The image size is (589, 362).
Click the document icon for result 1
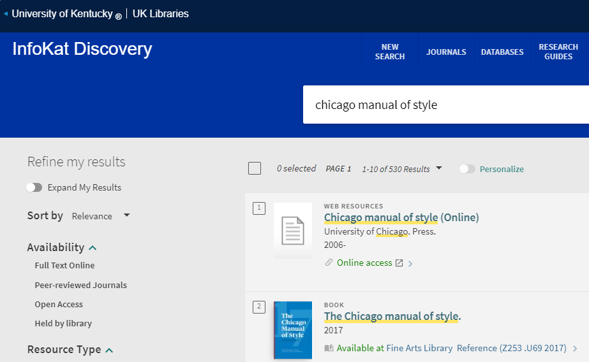pyautogui.click(x=292, y=230)
